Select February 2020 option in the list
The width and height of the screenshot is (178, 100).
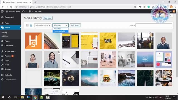coord(61,31)
